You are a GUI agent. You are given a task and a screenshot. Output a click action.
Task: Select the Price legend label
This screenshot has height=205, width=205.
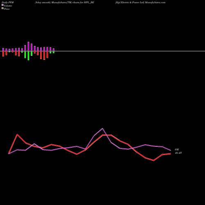click(x=7, y=9)
